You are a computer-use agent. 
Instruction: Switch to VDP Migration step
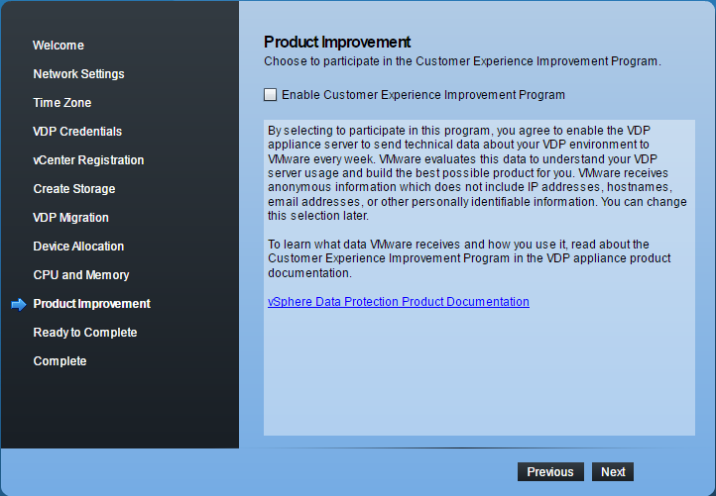tap(70, 218)
